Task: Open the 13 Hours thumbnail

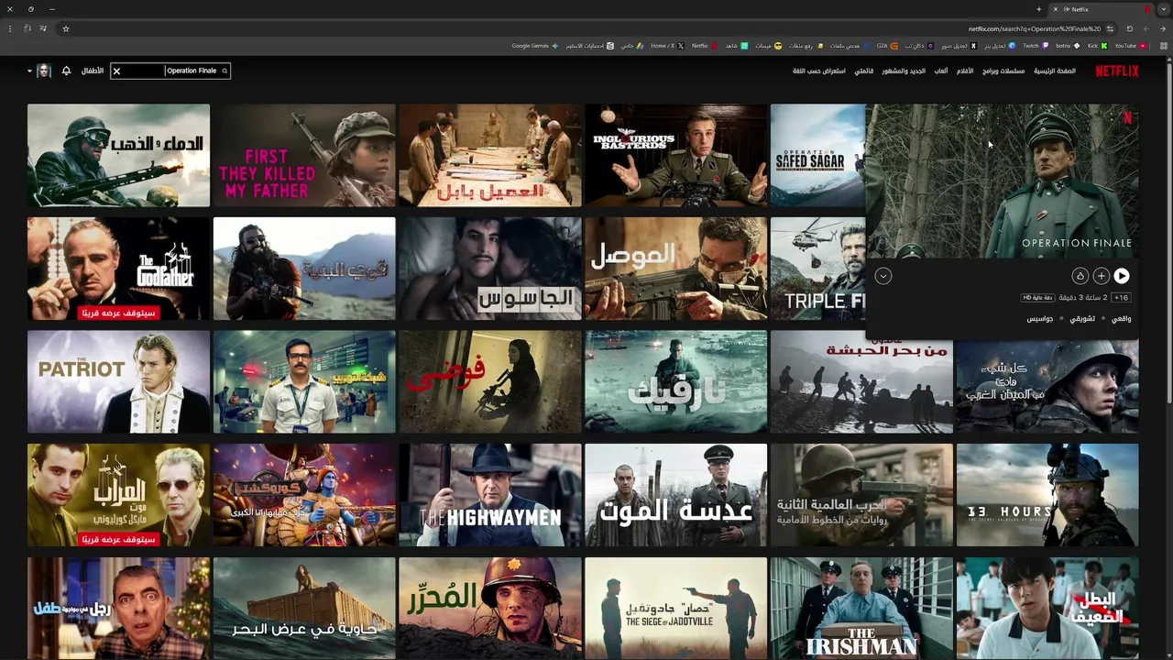Action: coord(1047,495)
